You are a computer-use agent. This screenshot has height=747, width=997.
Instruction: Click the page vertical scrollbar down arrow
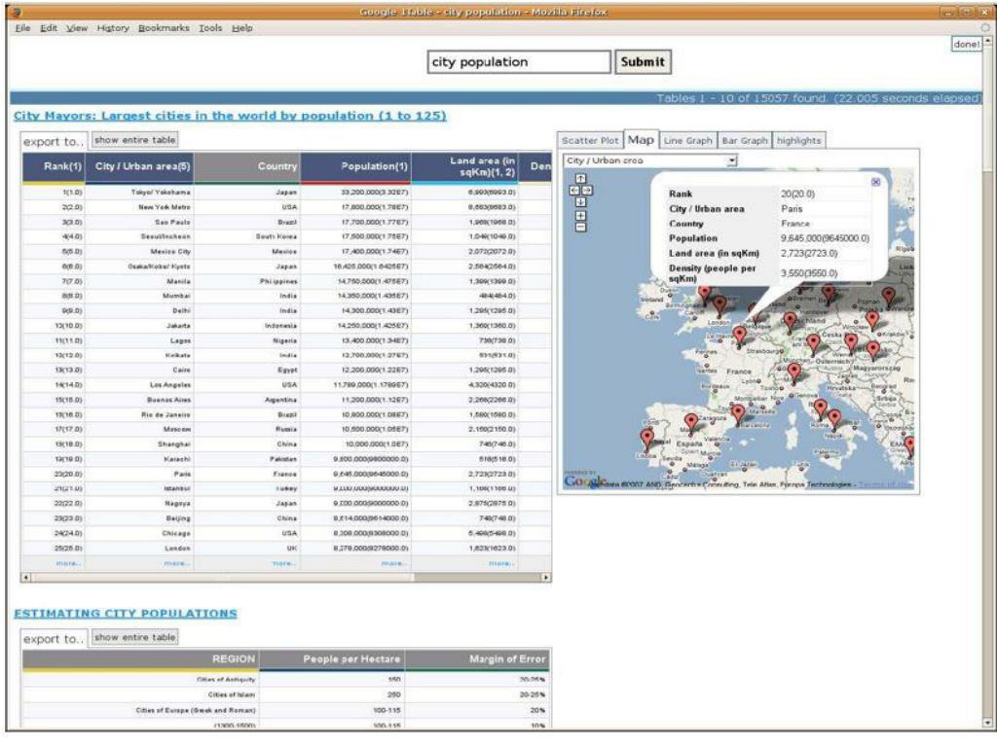(x=987, y=723)
